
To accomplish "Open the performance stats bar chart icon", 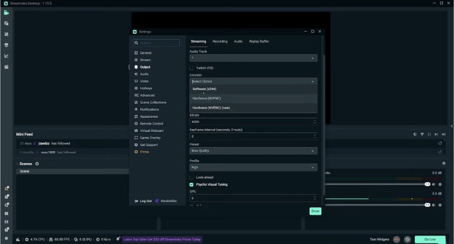I will pos(18,239).
